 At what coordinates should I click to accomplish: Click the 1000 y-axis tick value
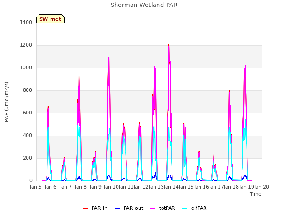point(26,67)
